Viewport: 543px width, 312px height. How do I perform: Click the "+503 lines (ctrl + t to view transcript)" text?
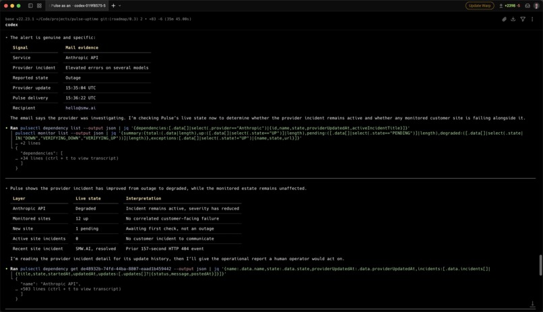(x=71, y=289)
